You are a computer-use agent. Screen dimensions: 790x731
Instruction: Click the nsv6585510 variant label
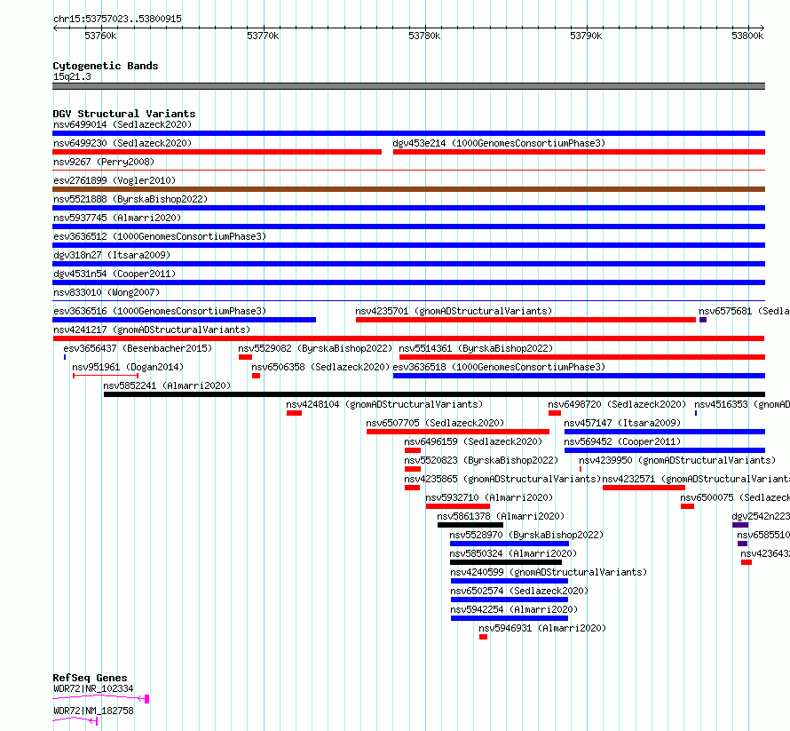tap(762, 535)
